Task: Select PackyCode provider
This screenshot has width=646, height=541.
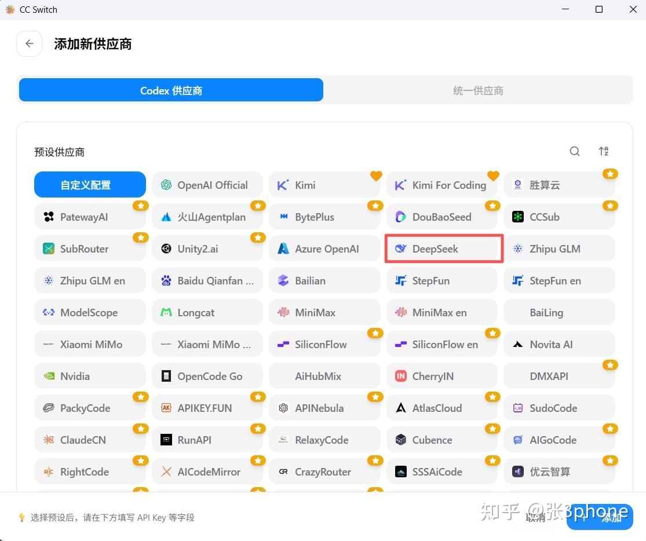Action: coord(90,408)
